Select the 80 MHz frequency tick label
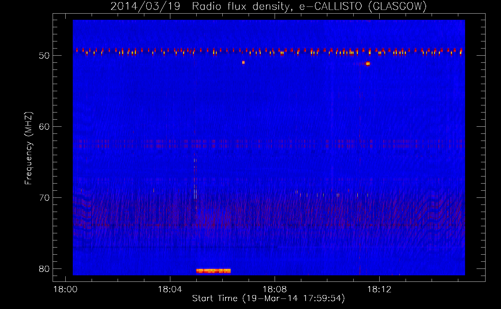501x309 pixels. [44, 269]
